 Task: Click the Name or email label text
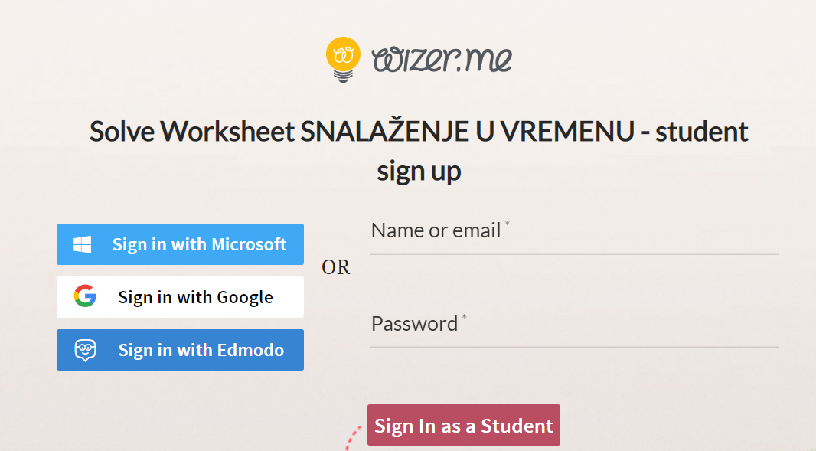tap(436, 230)
